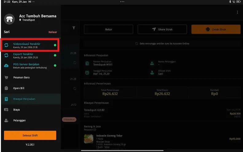Tap the center three-dot multitasking indicator
Image resolution: width=243 pixels, height=152 pixels.
[x=122, y=2]
